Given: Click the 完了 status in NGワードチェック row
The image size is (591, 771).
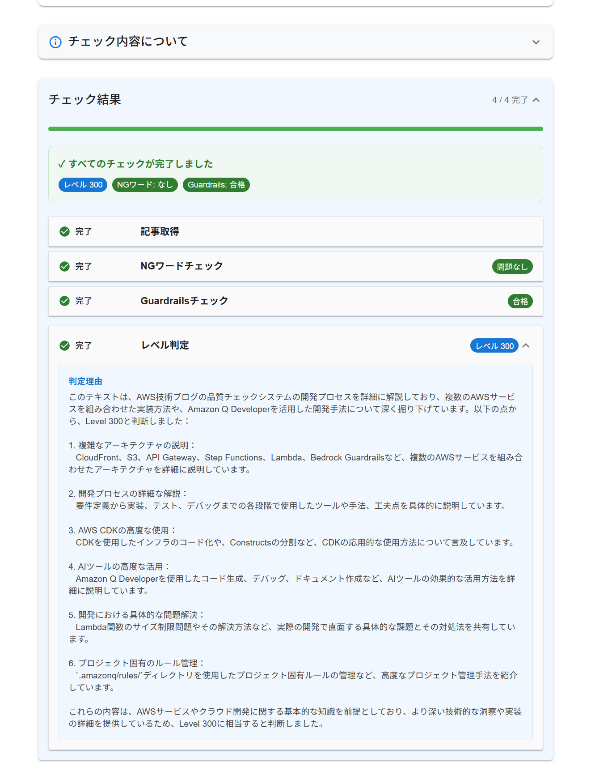Looking at the screenshot, I should [83, 266].
